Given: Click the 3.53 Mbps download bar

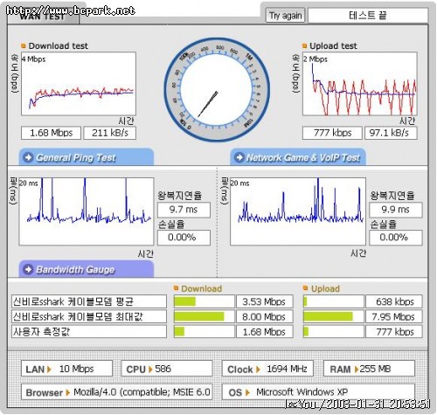Looking at the screenshot, I should [x=204, y=301].
